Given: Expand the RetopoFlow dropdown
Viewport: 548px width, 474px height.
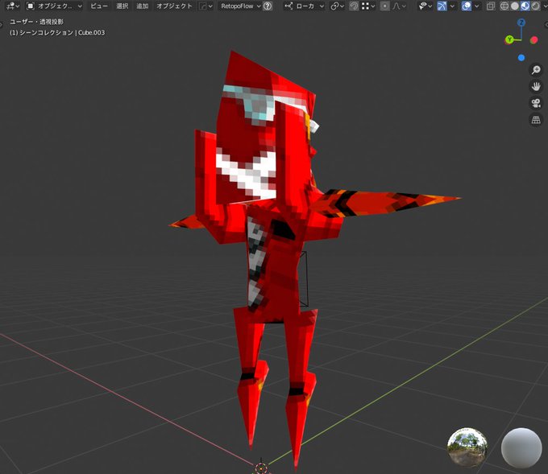Looking at the screenshot, I should pos(240,6).
